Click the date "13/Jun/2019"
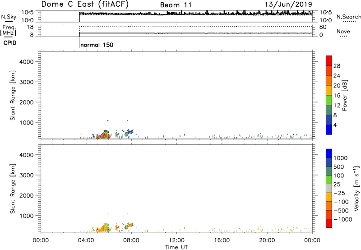361x250 pixels. point(288,4)
